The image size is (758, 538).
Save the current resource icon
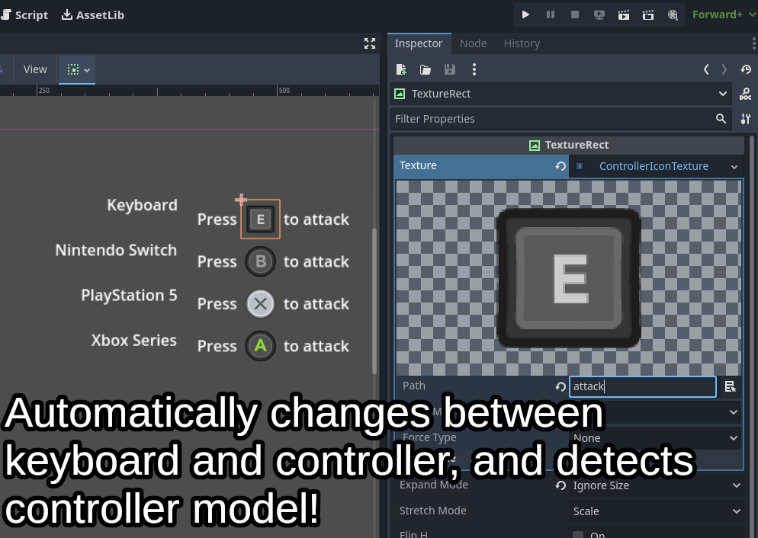coord(450,69)
